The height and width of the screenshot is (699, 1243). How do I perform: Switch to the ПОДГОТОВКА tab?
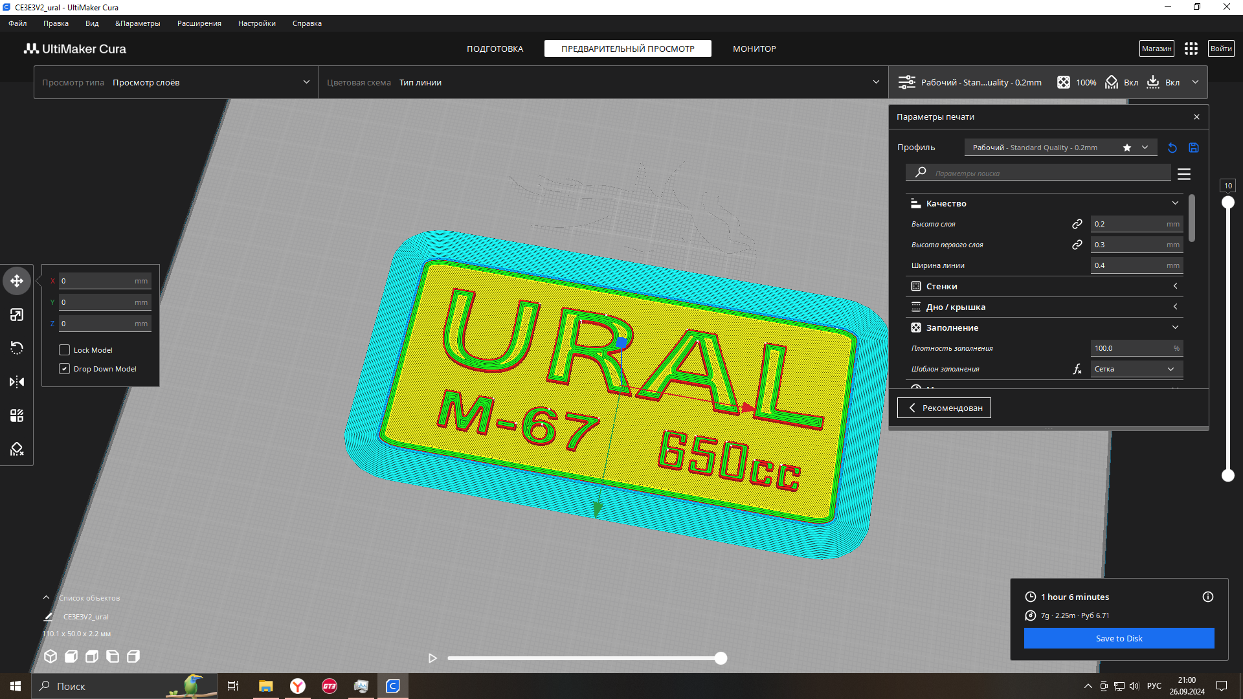[x=495, y=49]
